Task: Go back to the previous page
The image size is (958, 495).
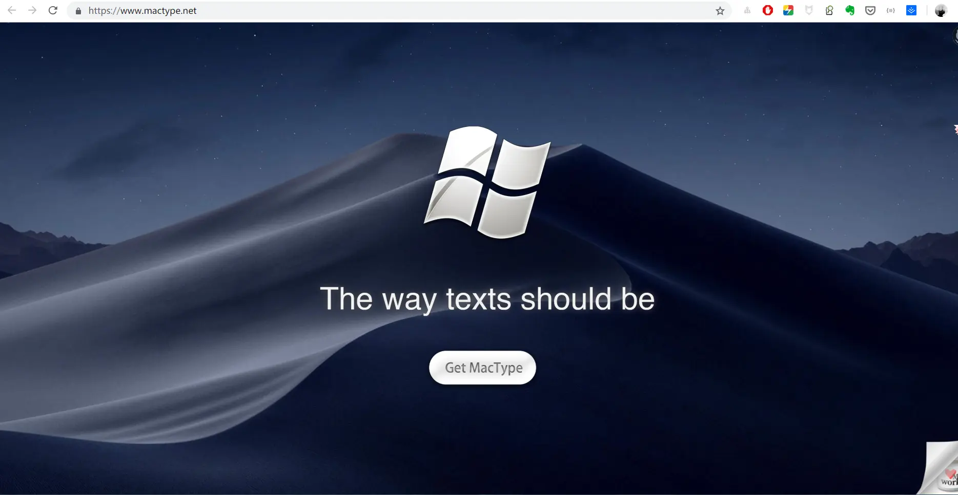Action: click(x=12, y=10)
